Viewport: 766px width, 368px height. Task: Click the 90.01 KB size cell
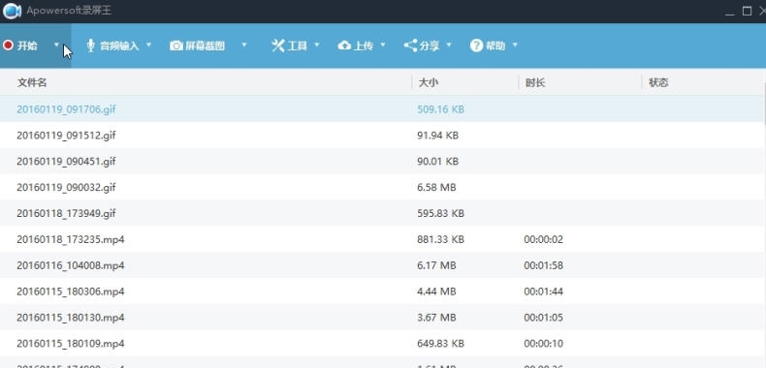pos(437,161)
